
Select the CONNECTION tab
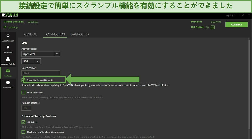(x=55, y=34)
